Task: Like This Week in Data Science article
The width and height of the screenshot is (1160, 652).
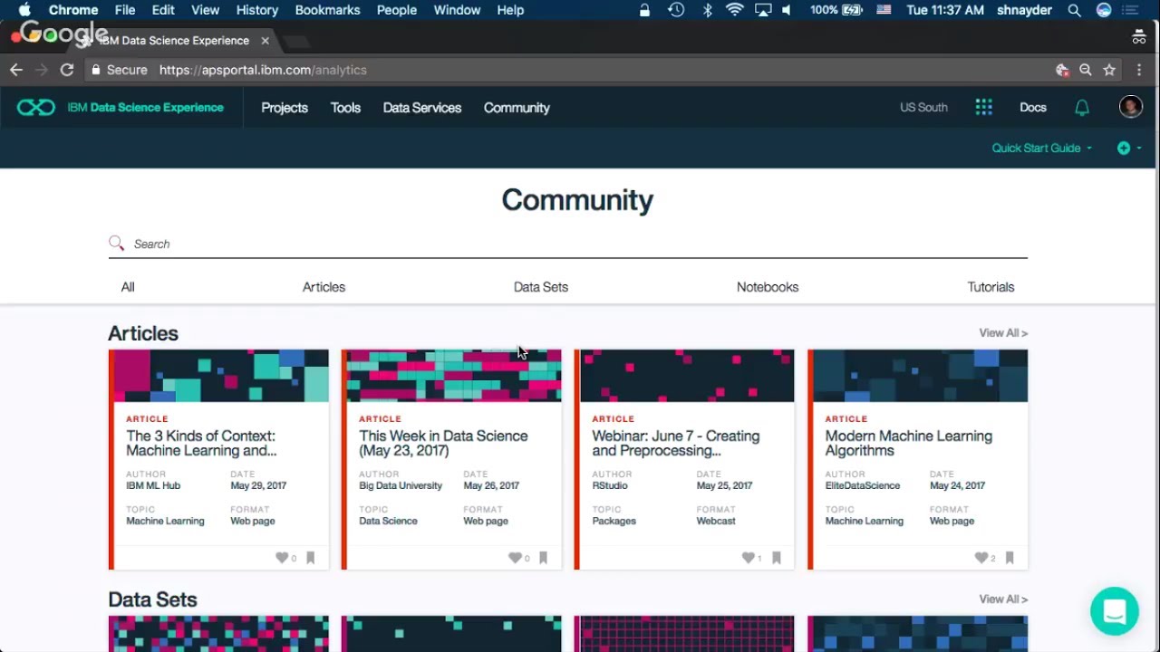Action: (x=515, y=558)
